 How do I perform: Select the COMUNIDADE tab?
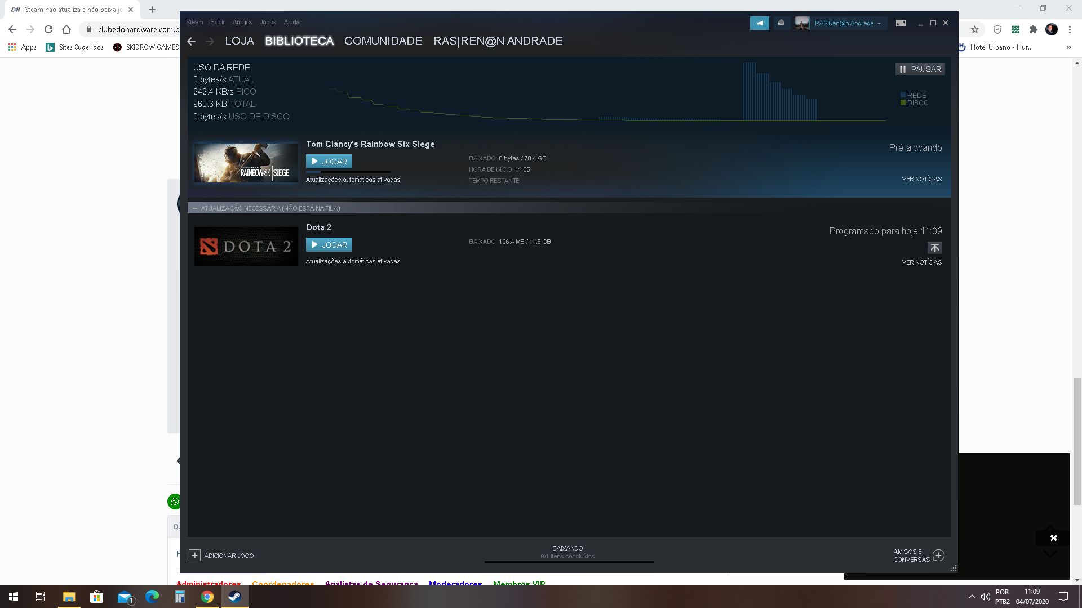(x=383, y=41)
